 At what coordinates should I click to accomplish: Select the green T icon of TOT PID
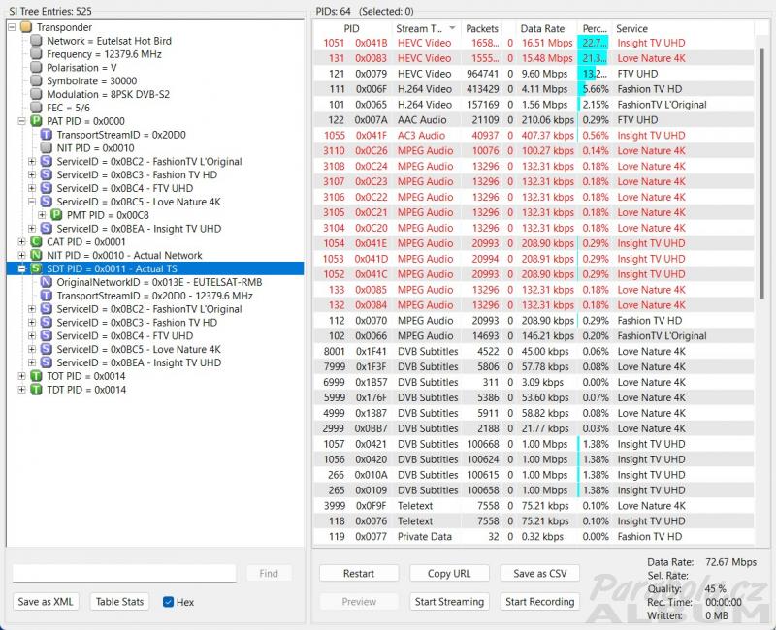(x=36, y=376)
